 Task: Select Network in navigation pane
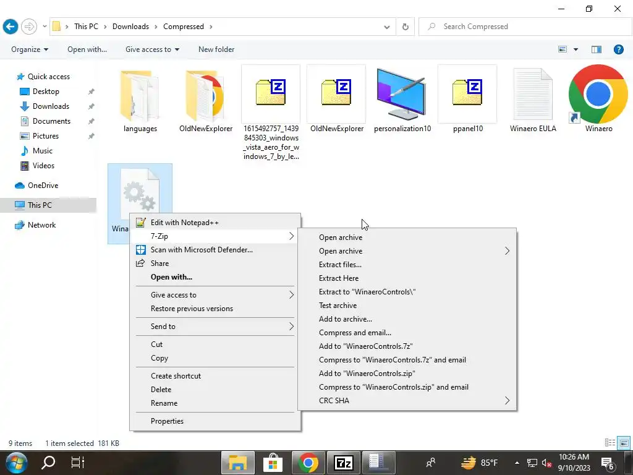[35, 225]
